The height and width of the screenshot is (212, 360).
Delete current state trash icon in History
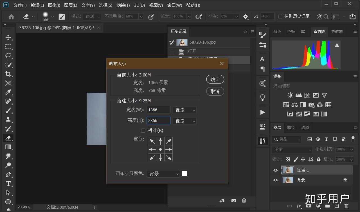[244, 200]
